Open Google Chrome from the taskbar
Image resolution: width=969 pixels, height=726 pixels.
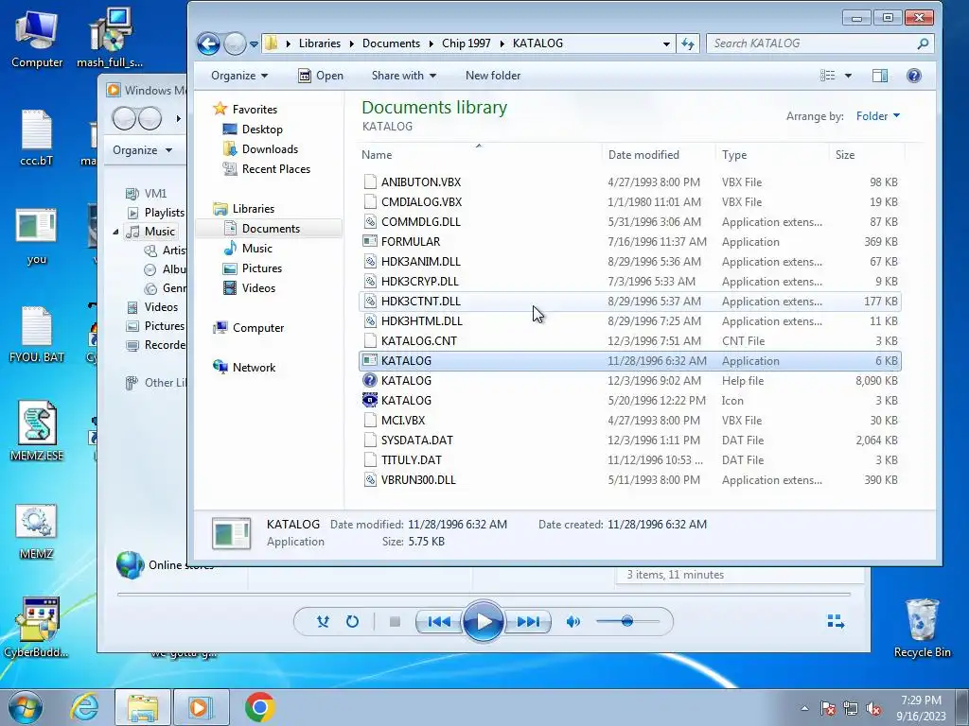tap(260, 707)
